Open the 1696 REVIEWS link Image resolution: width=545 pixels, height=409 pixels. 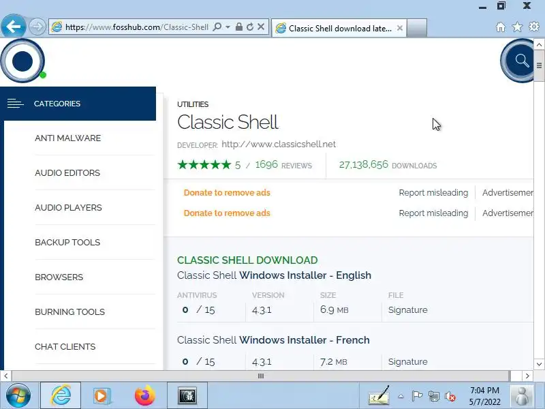(283, 164)
